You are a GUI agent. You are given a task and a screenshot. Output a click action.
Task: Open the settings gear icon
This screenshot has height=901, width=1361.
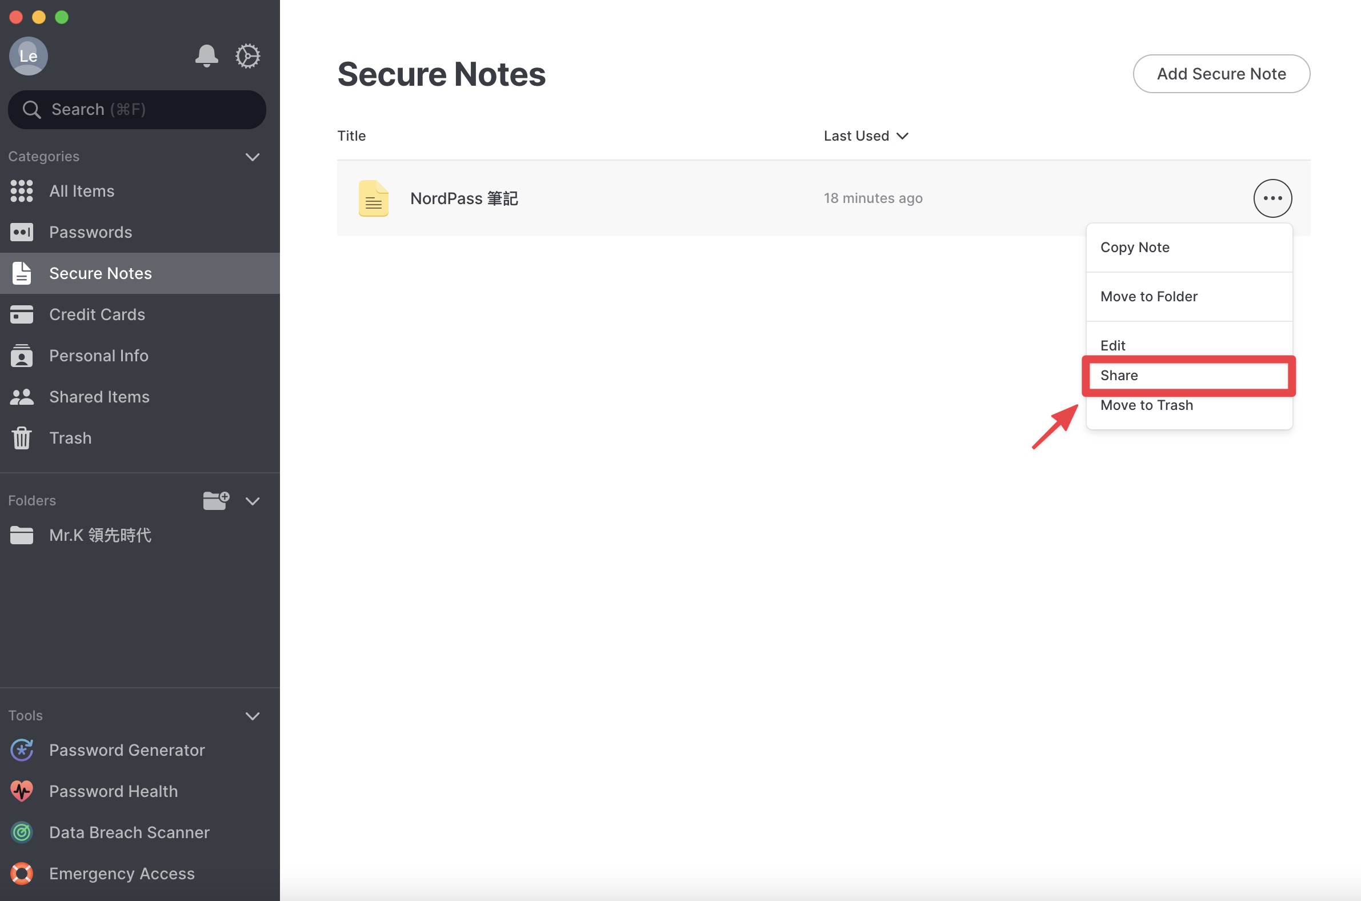(x=247, y=55)
